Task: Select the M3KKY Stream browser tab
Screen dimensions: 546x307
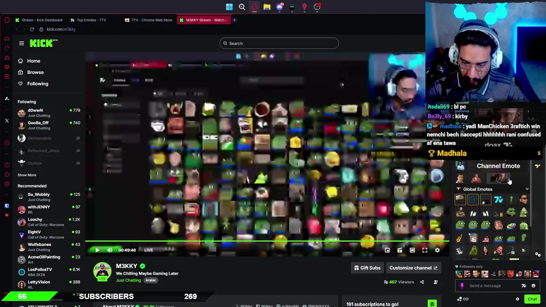Action: tap(203, 20)
